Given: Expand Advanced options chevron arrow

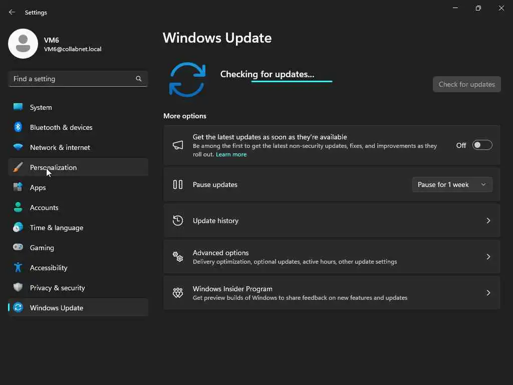Looking at the screenshot, I should 488,257.
